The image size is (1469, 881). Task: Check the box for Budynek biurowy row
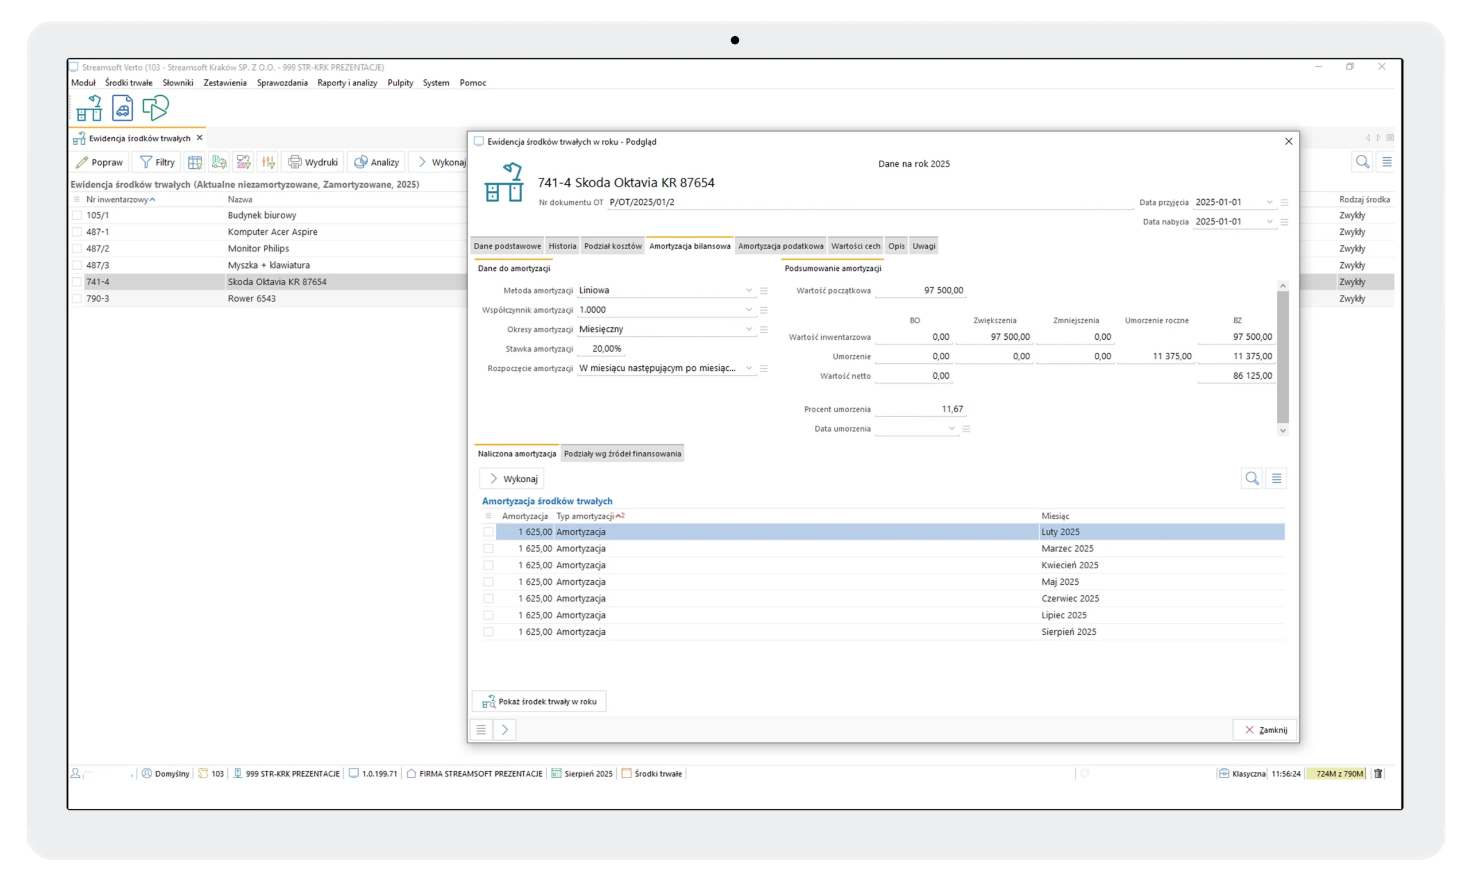(x=76, y=215)
